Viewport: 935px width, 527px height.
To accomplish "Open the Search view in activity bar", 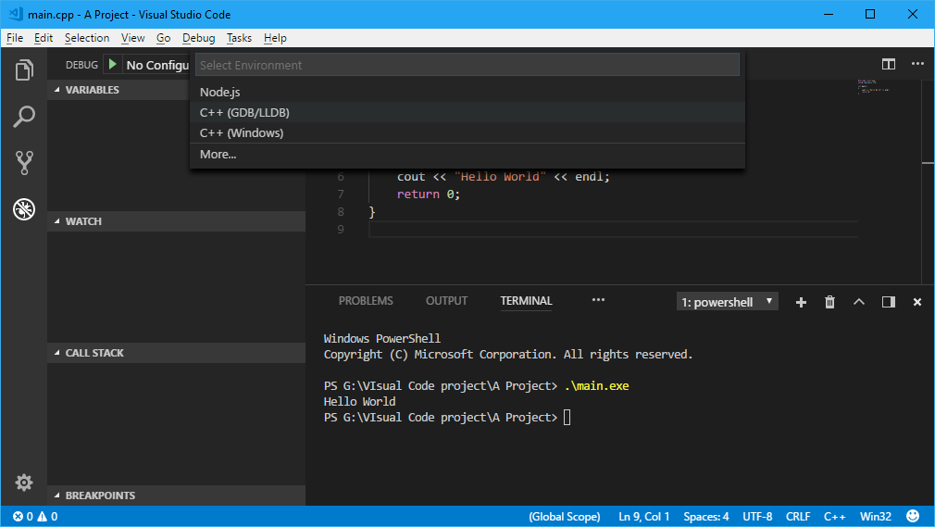I will click(x=24, y=117).
